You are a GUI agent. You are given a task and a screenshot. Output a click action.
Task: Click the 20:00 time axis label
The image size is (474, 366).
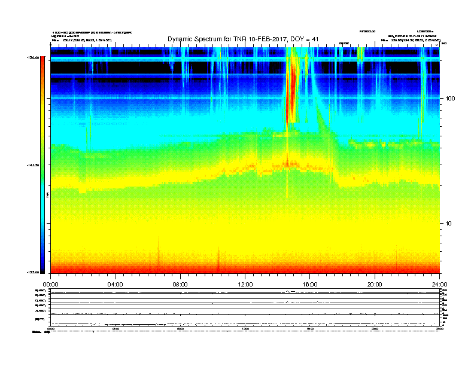click(x=375, y=285)
